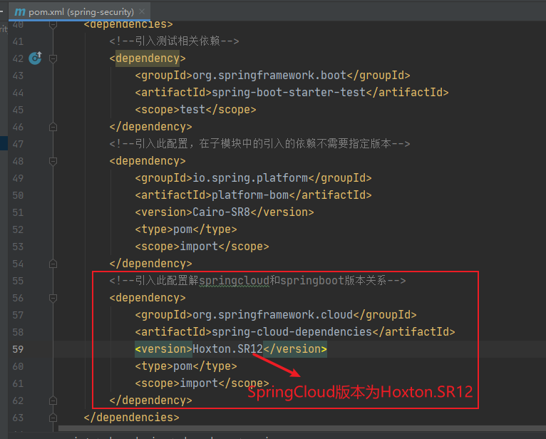This screenshot has height=439, width=546.
Task: Click the type pom line 60
Action: 186,366
